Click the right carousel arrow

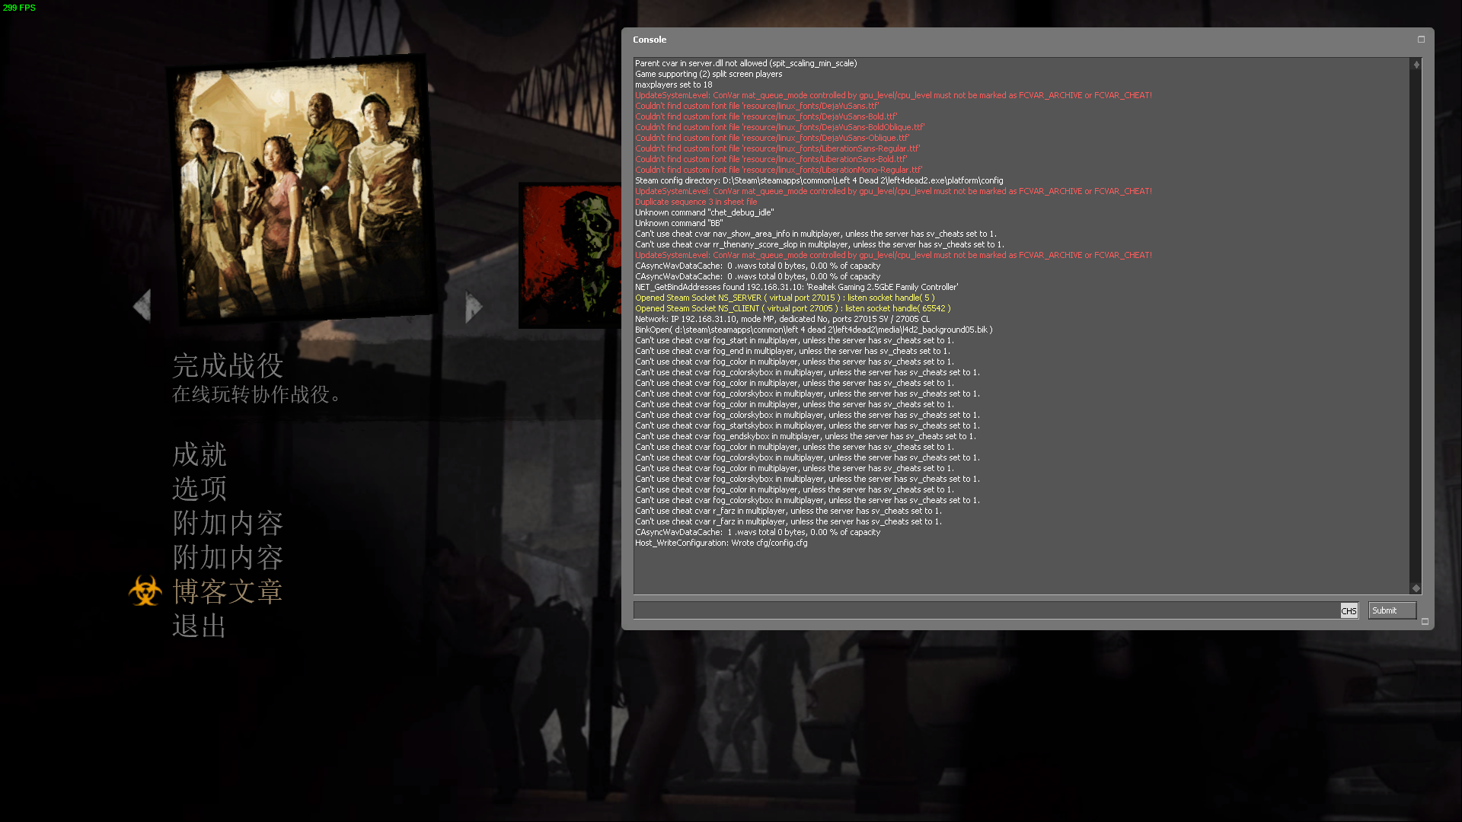click(x=474, y=307)
